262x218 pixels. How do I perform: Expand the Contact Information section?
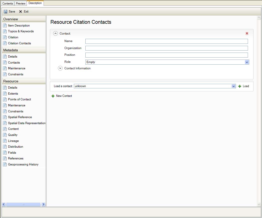click(x=60, y=68)
